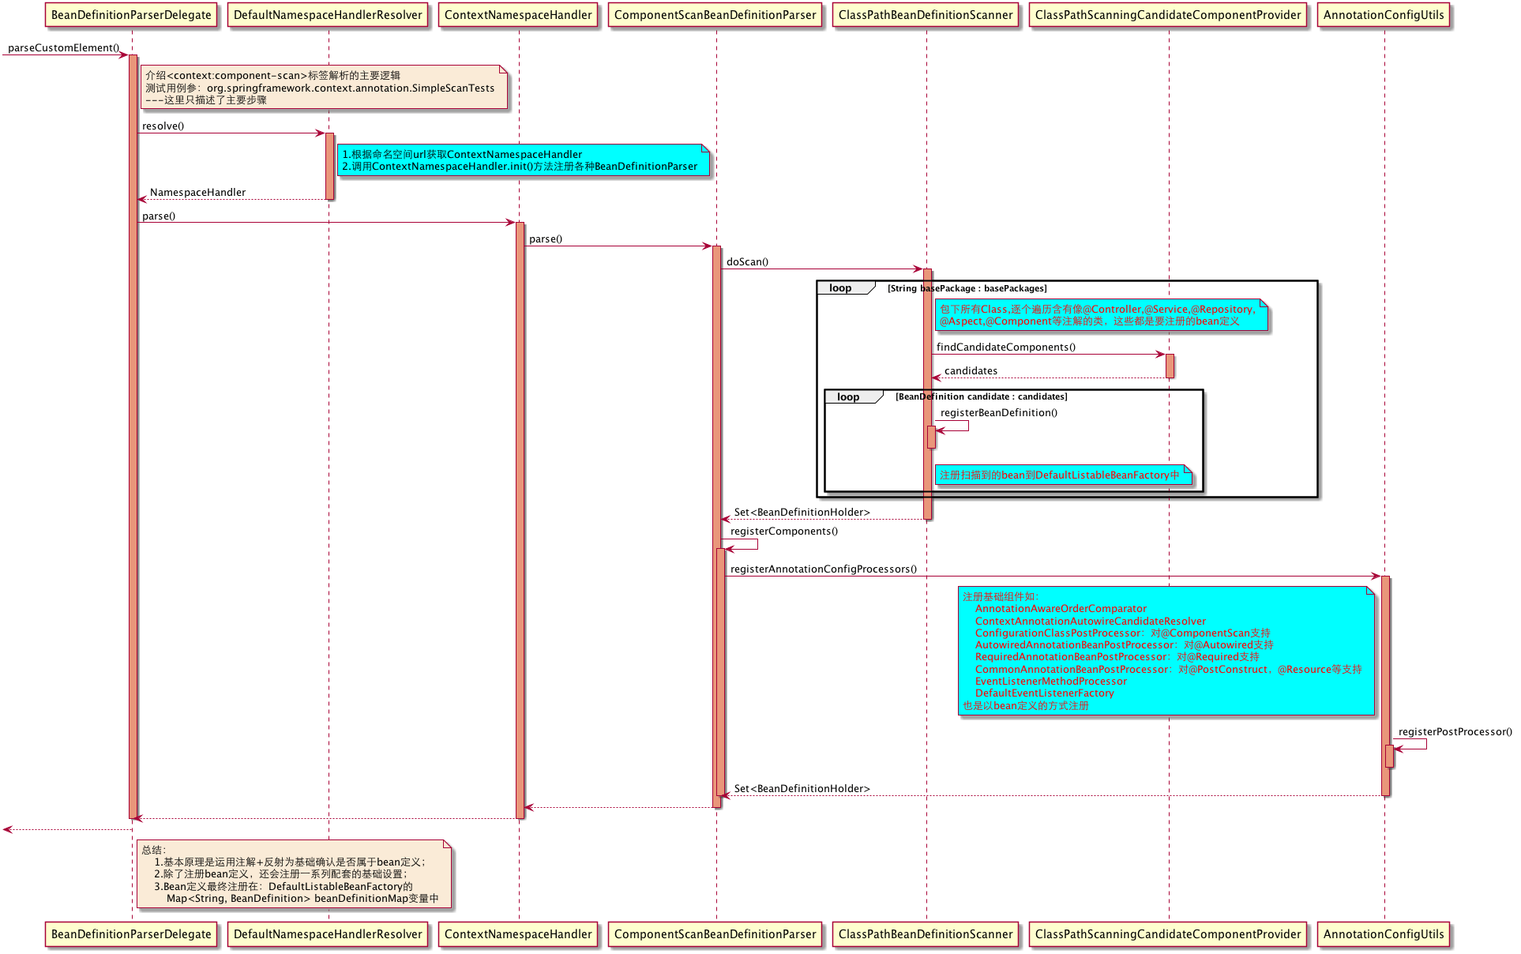Click the top ClassPathBeanDefinitionScanner participant box
The image size is (1521, 954).
click(x=926, y=15)
